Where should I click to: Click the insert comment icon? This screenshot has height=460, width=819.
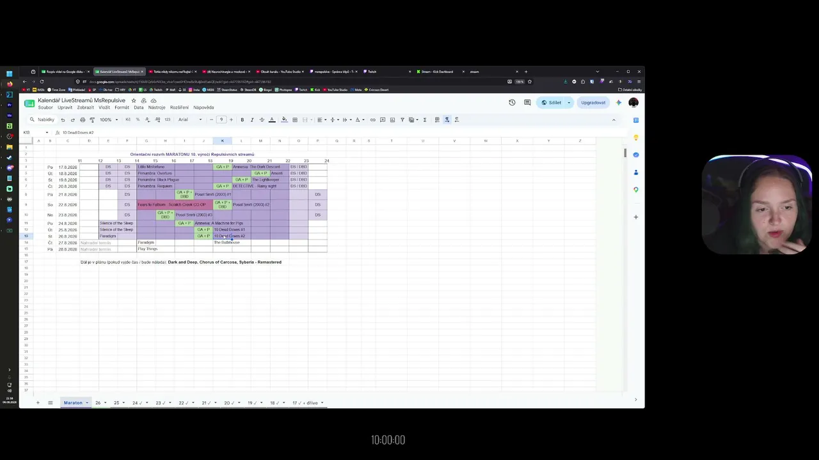tap(383, 119)
